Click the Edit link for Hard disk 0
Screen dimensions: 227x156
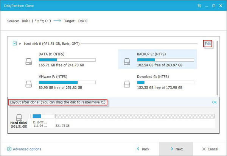[208, 44]
